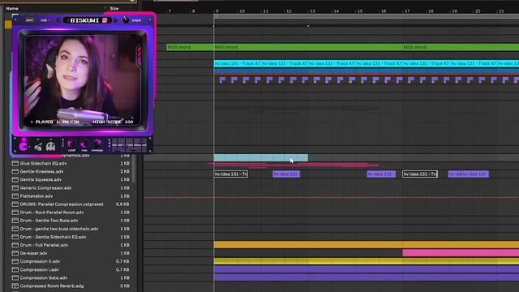Screen dimensions: 519x292
Task: Sort the browser by the Size column
Action: click(x=114, y=8)
